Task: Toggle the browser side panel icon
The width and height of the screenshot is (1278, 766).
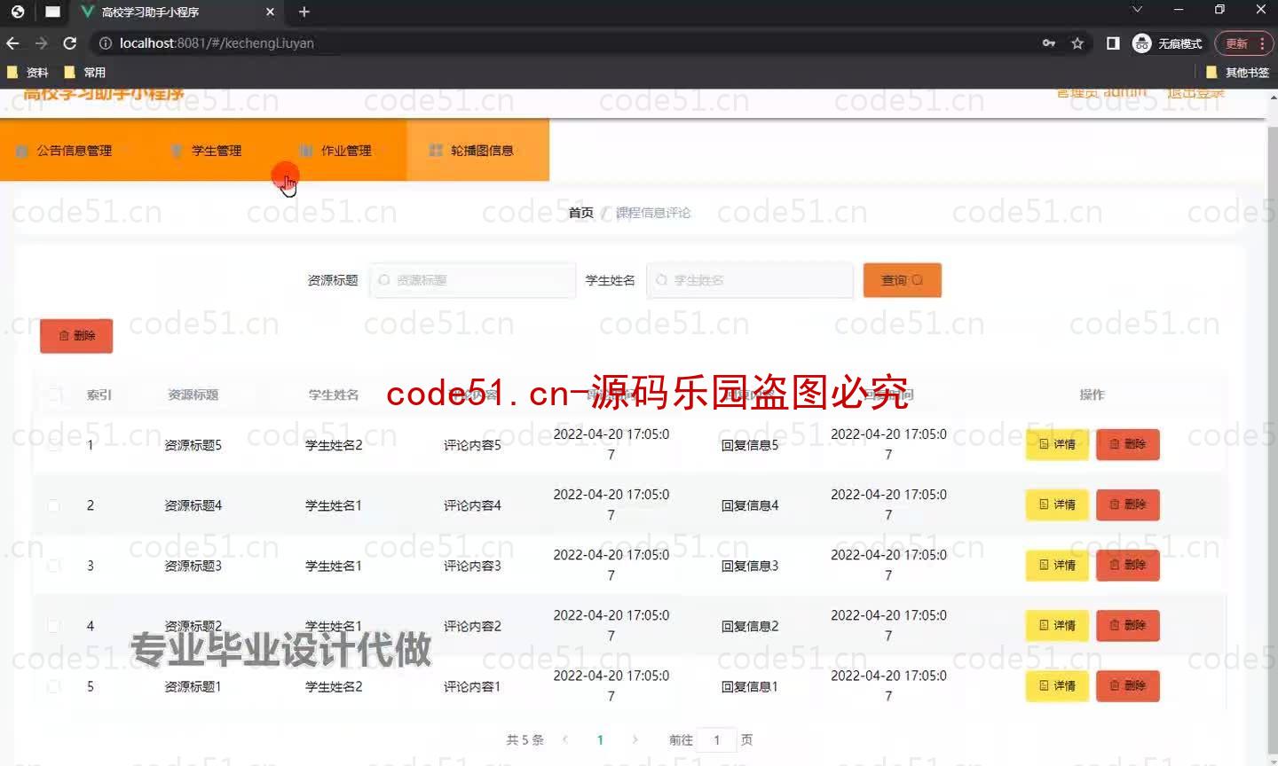Action: coord(1113,43)
